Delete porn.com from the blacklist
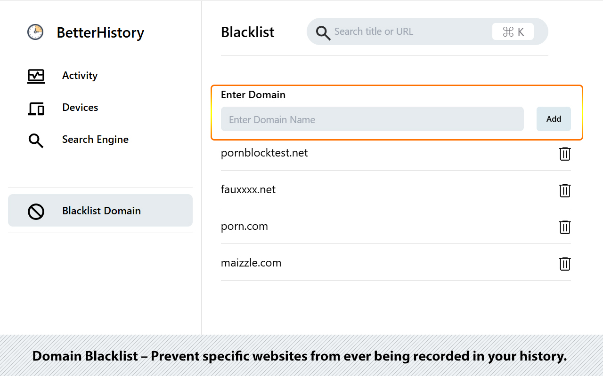Image resolution: width=603 pixels, height=376 pixels. [x=564, y=227]
